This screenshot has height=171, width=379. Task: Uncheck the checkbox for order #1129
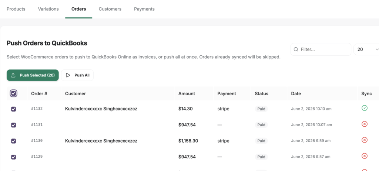(x=14, y=157)
